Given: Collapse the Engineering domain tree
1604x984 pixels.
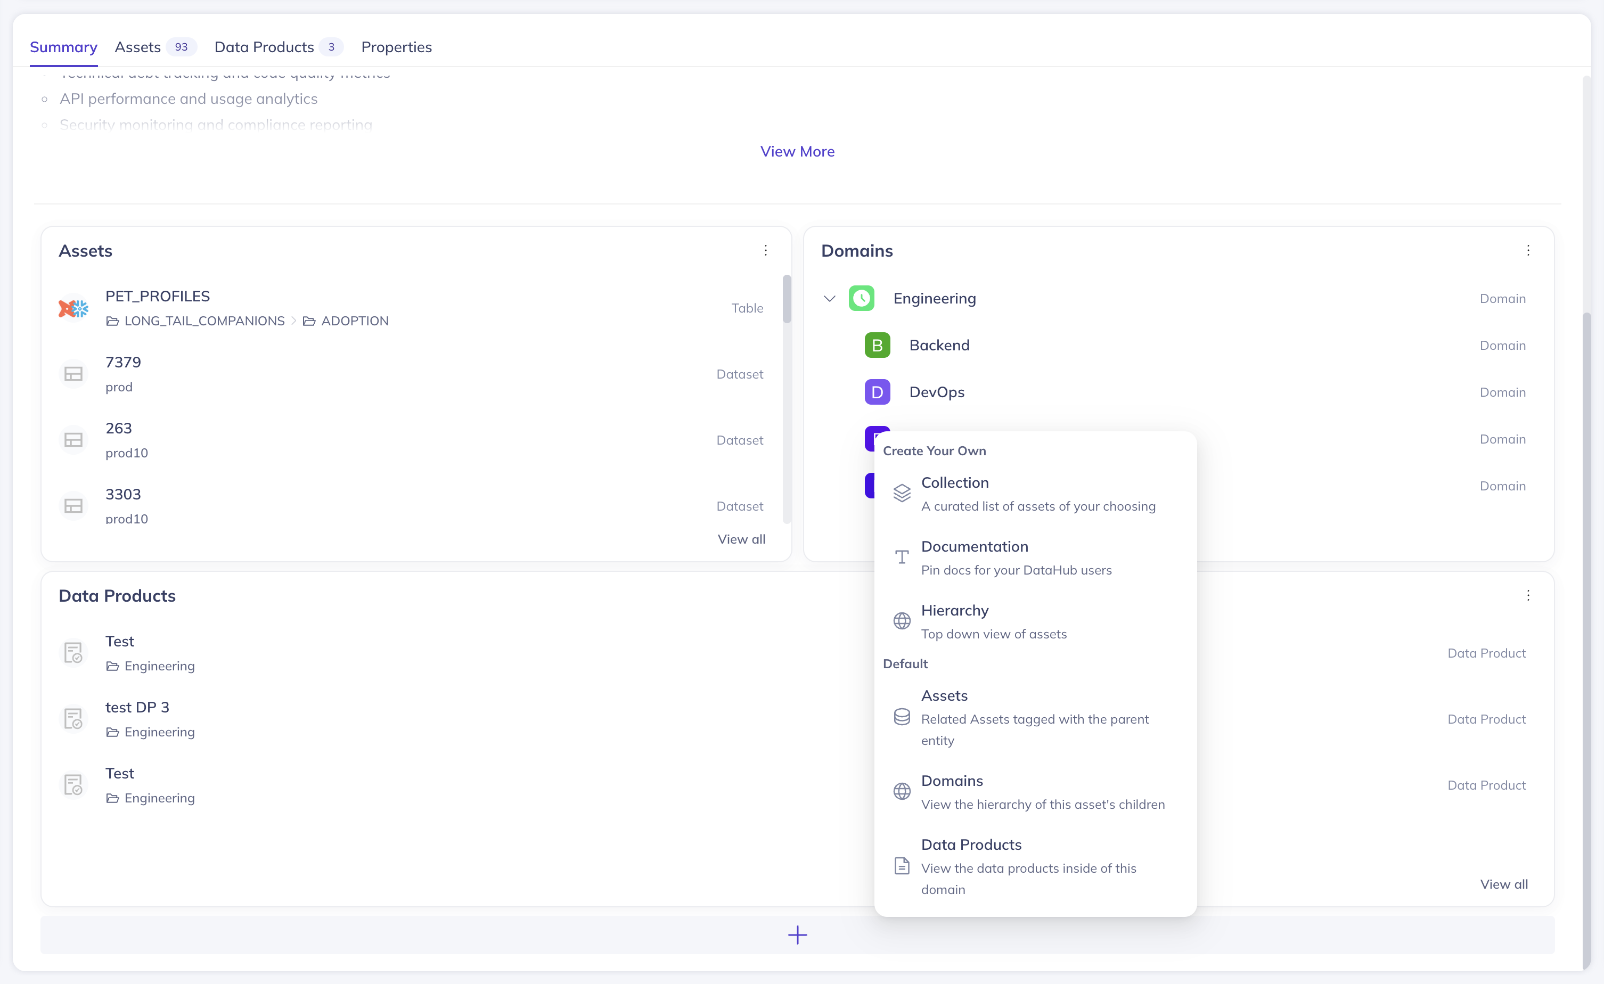Looking at the screenshot, I should point(829,299).
